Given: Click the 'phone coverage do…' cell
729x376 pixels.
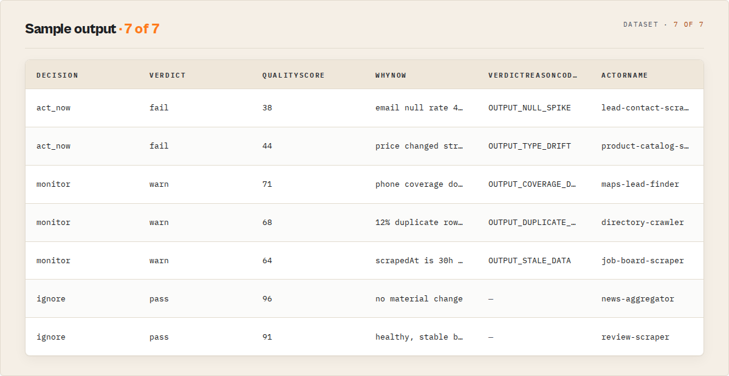Looking at the screenshot, I should tap(420, 184).
